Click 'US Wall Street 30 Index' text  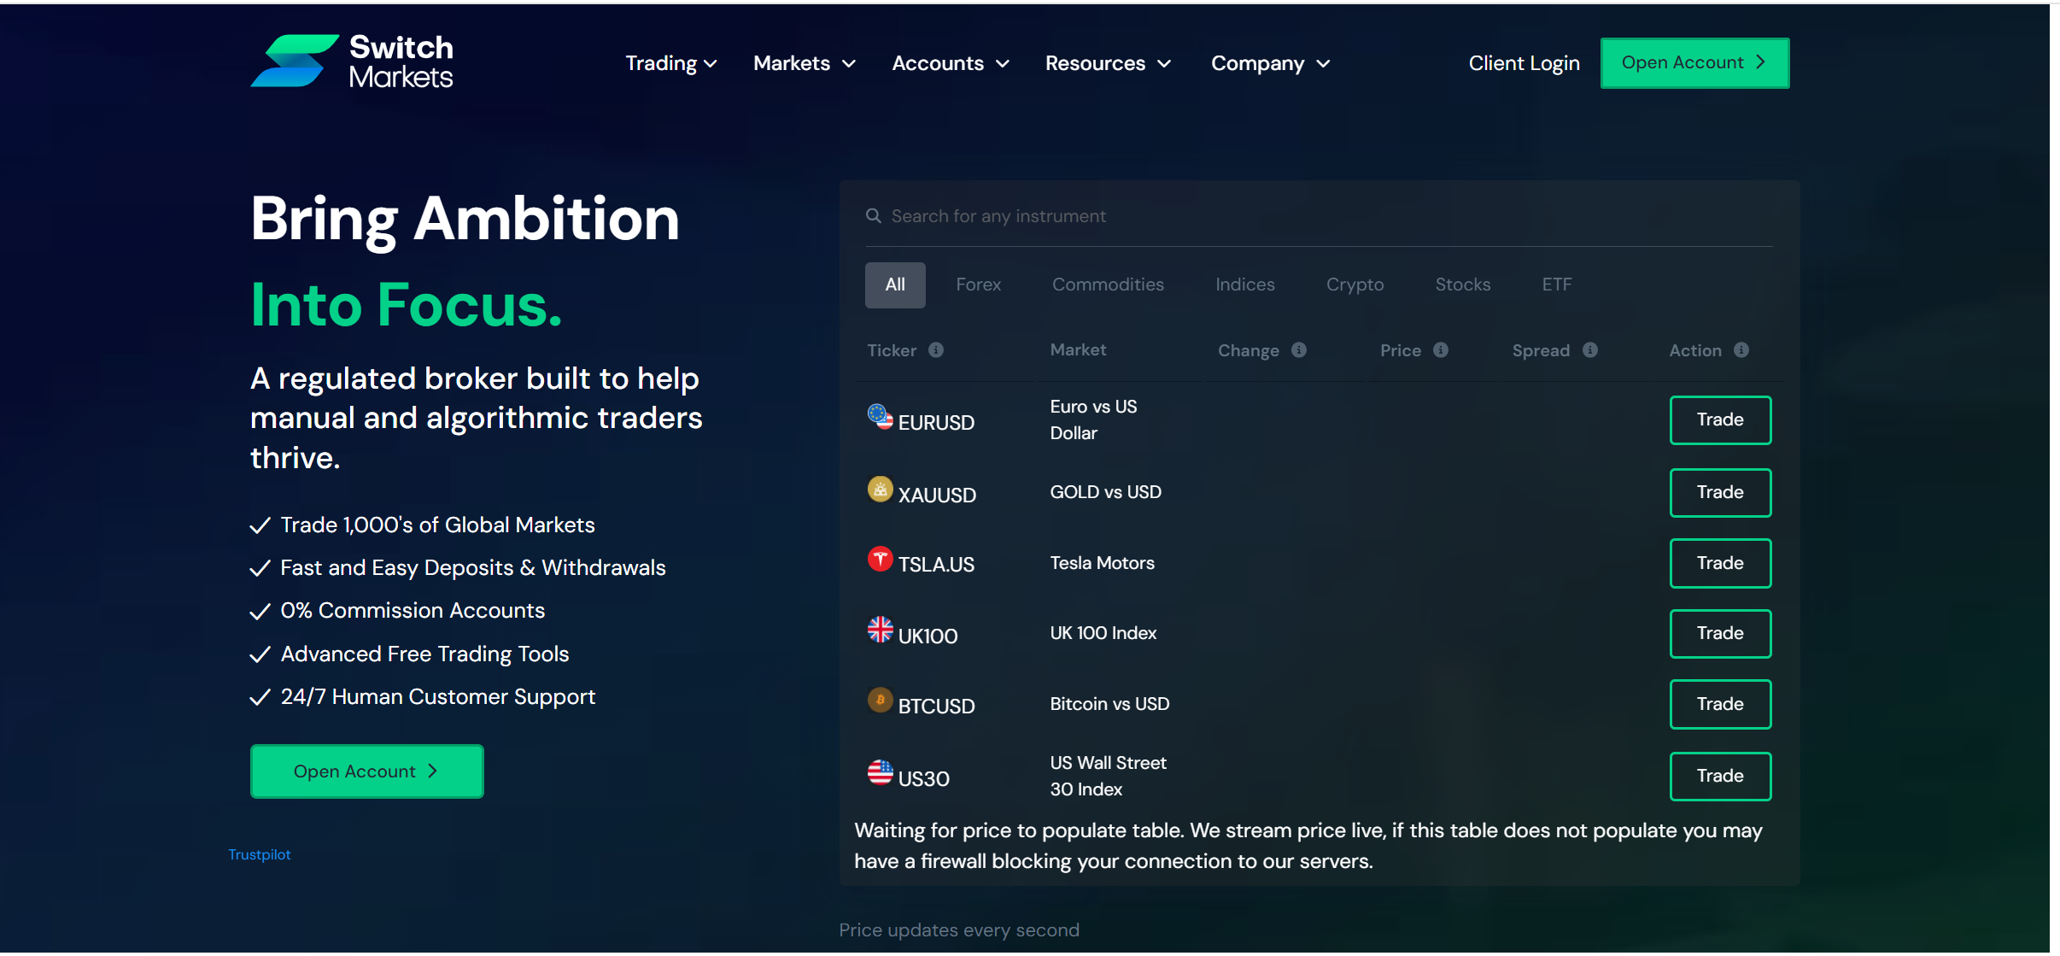(1109, 776)
